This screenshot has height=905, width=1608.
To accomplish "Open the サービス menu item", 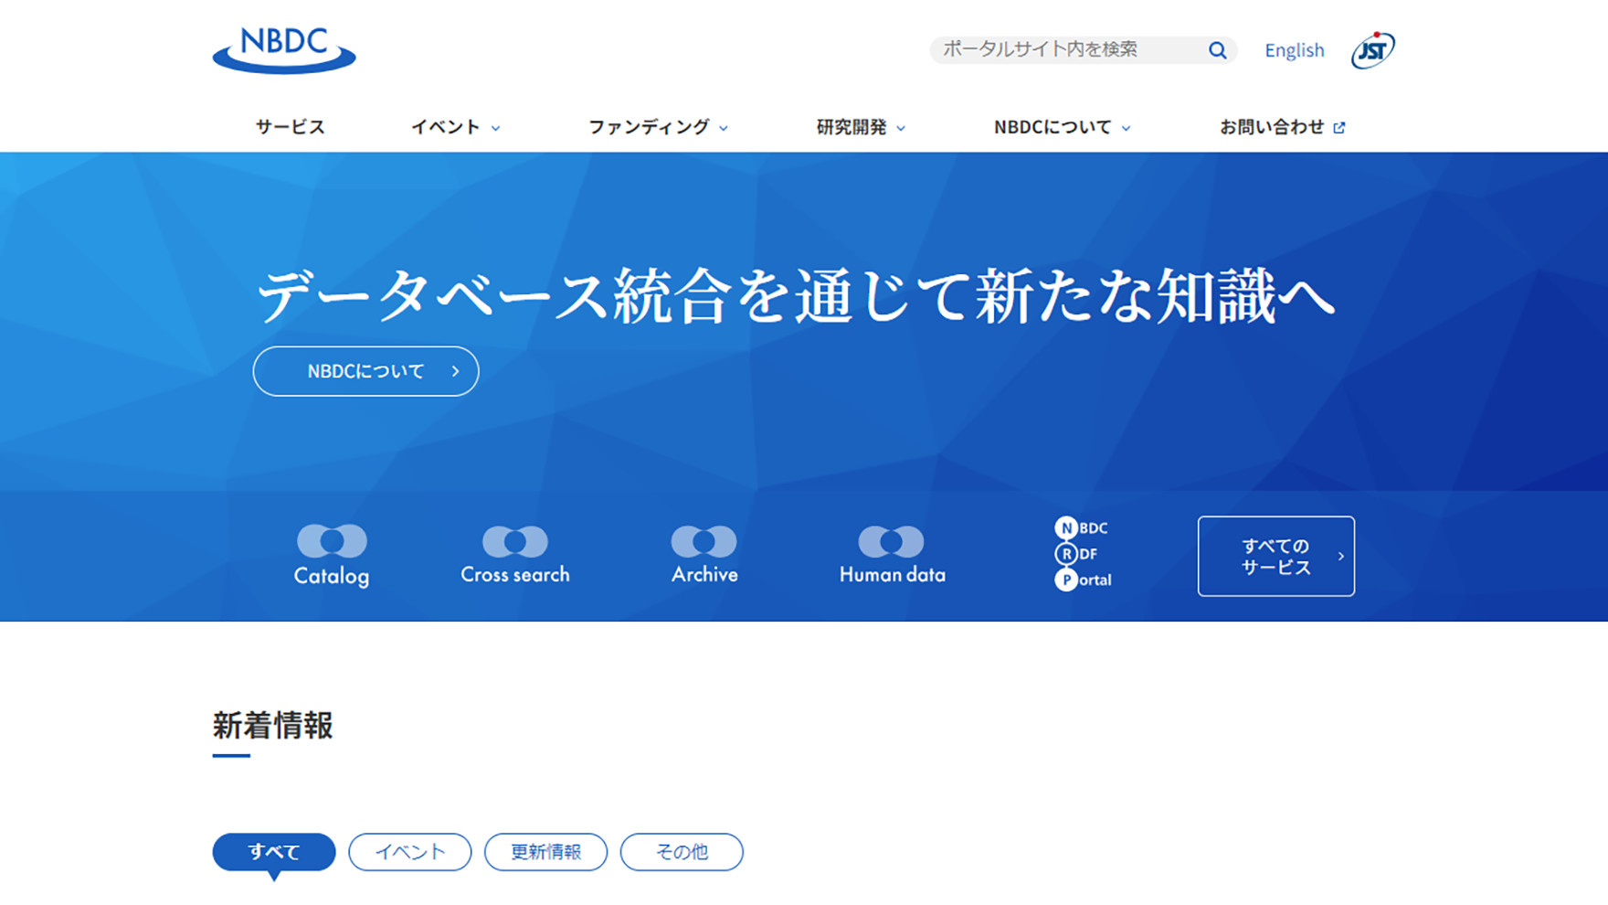I will (290, 127).
